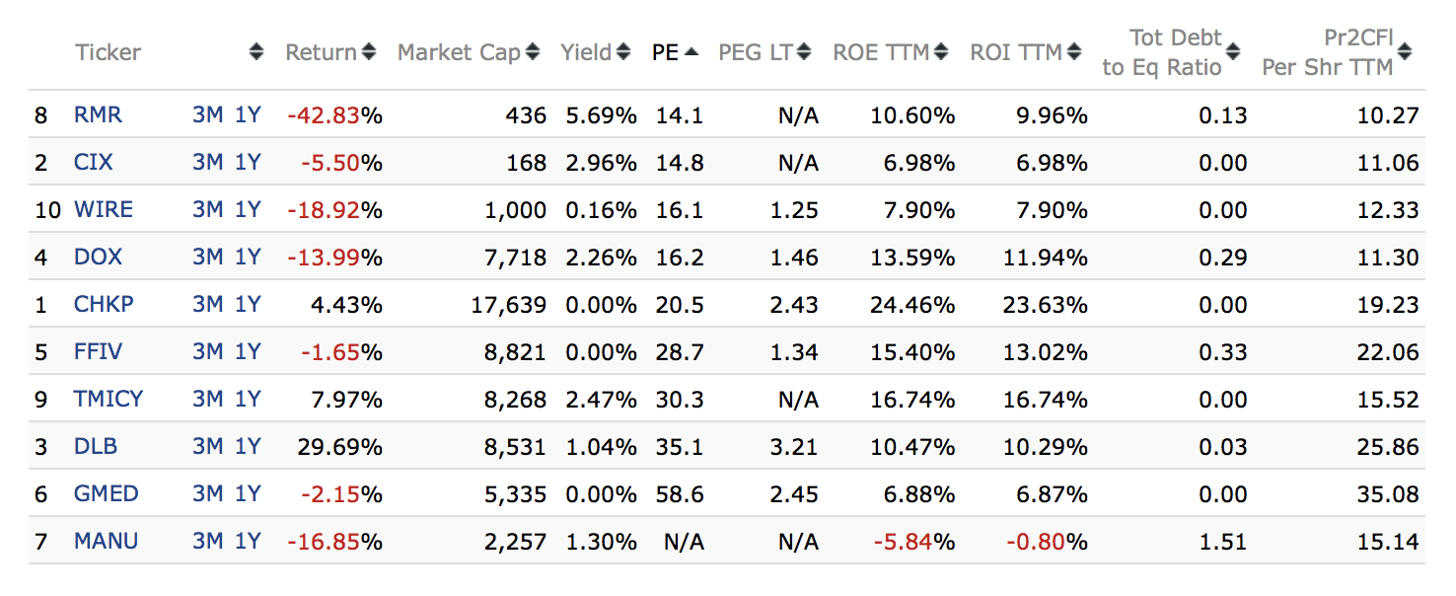This screenshot has height=596, width=1456.
Task: Select 3M period for GMED
Action: (207, 494)
